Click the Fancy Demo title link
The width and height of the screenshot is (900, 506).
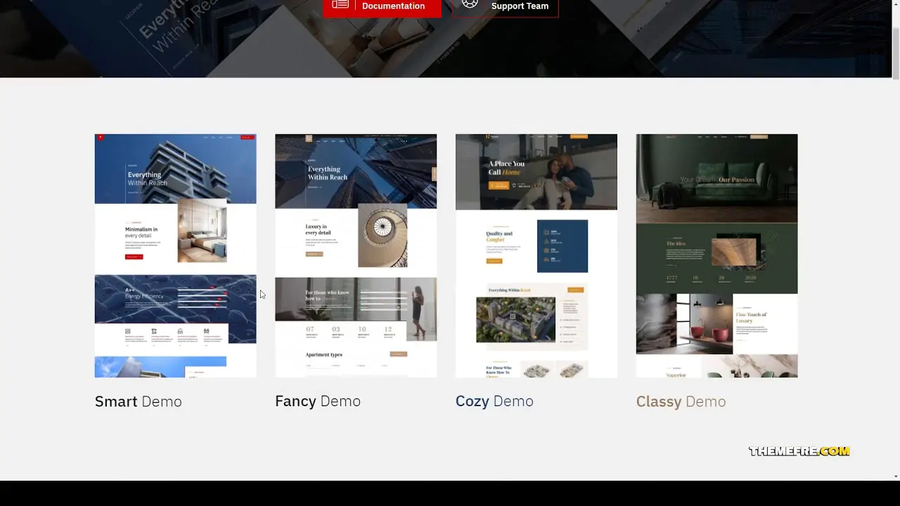[x=318, y=401]
